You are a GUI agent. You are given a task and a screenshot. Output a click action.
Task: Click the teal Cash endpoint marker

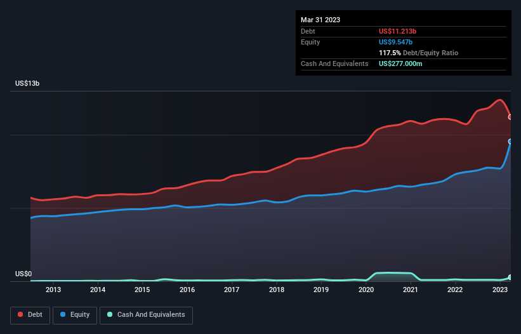(x=510, y=277)
